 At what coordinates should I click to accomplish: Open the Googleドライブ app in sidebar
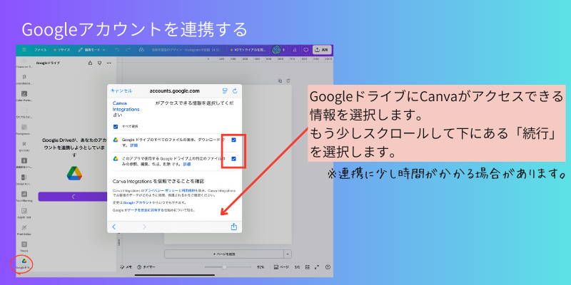24,264
